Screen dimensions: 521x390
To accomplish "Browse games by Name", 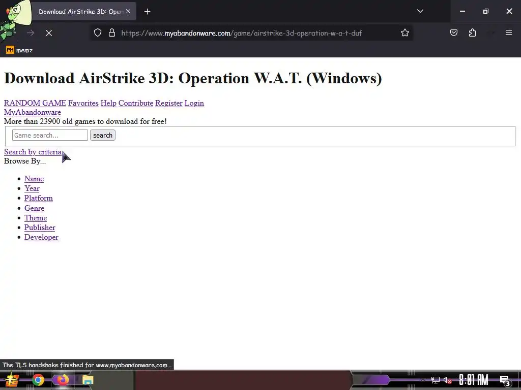I will [x=34, y=179].
